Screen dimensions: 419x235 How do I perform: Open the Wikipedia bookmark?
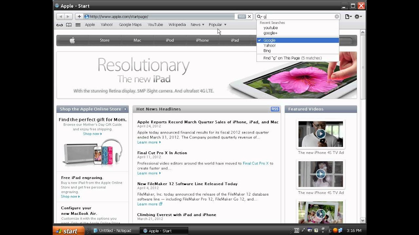click(x=177, y=24)
